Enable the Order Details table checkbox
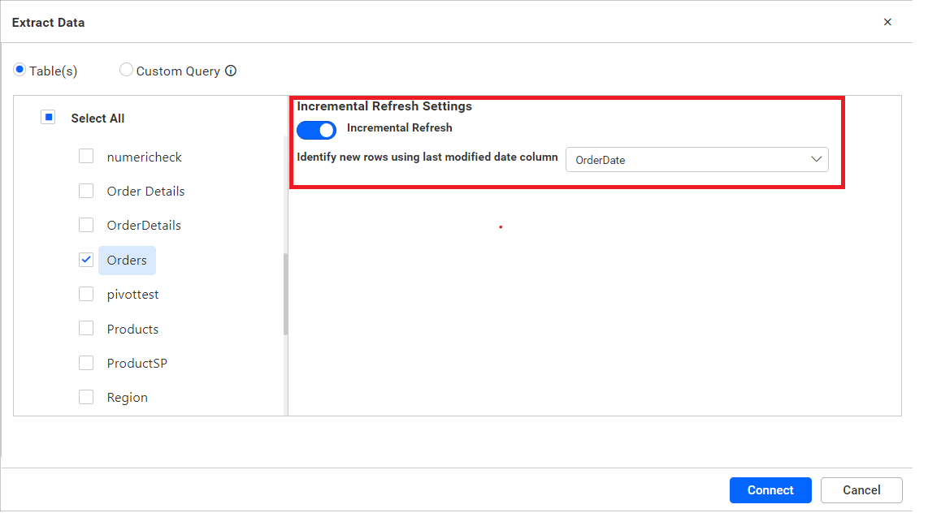This screenshot has height=513, width=928. [x=86, y=191]
